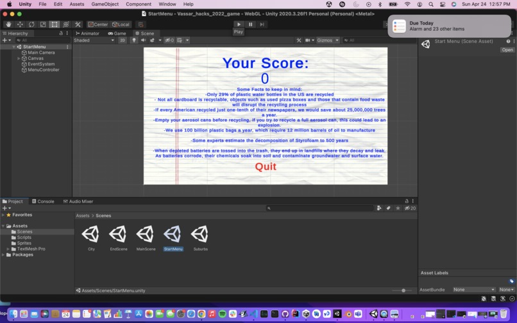Toggle hidden packages count icon
Image resolution: width=517 pixels, height=323 pixels.
(410, 208)
